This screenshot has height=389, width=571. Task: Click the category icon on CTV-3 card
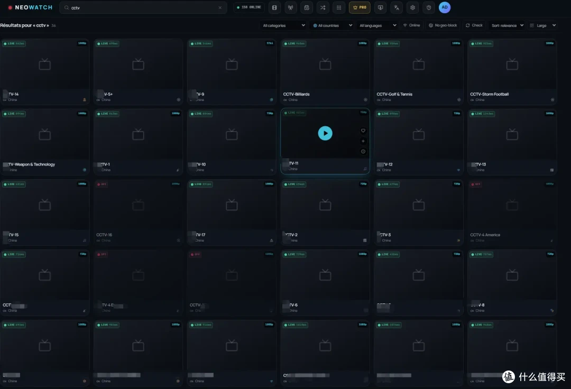(458, 240)
